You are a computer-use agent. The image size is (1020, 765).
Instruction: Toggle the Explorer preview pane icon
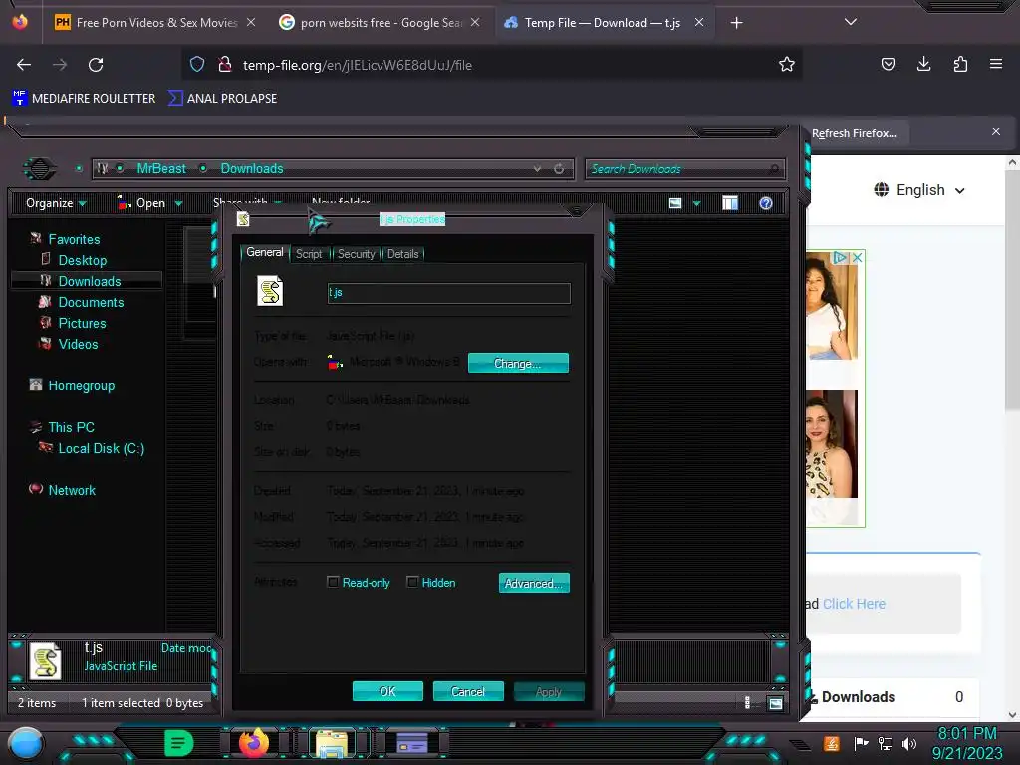[730, 203]
